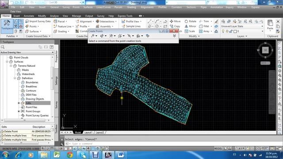The height and width of the screenshot is (159, 283).
Task: Expand the Modify panel title
Action: 194,36
